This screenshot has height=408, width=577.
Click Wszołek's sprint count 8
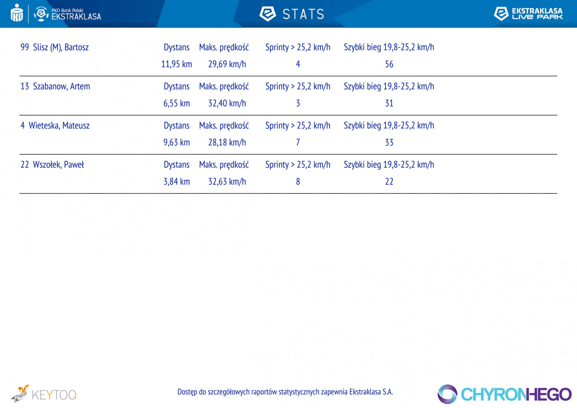[x=298, y=182]
